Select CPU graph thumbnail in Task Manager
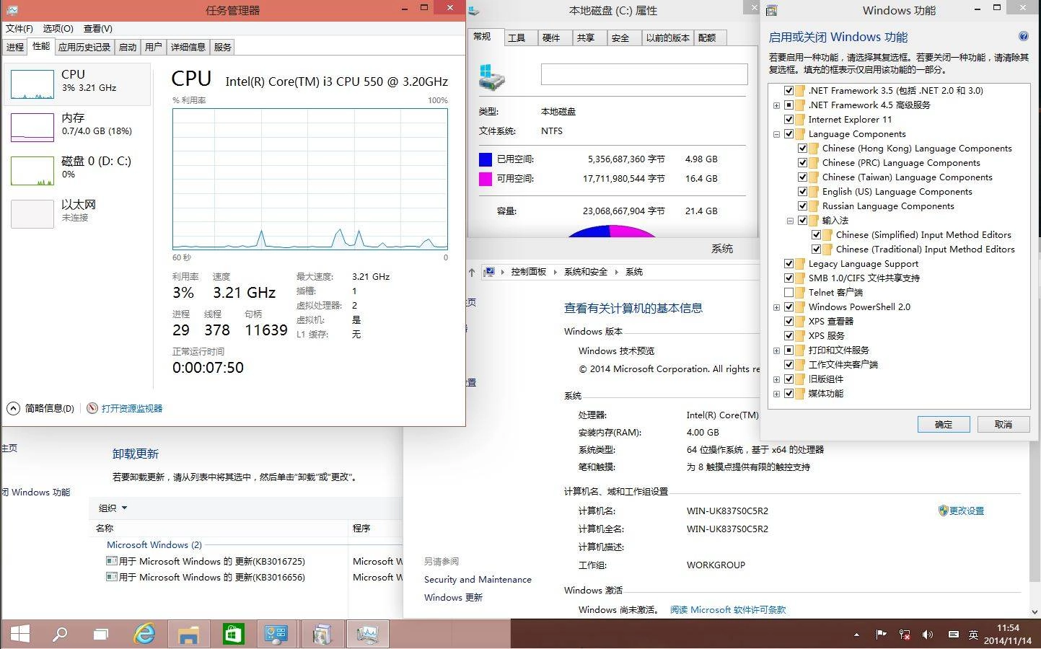The image size is (1041, 649). [x=32, y=84]
